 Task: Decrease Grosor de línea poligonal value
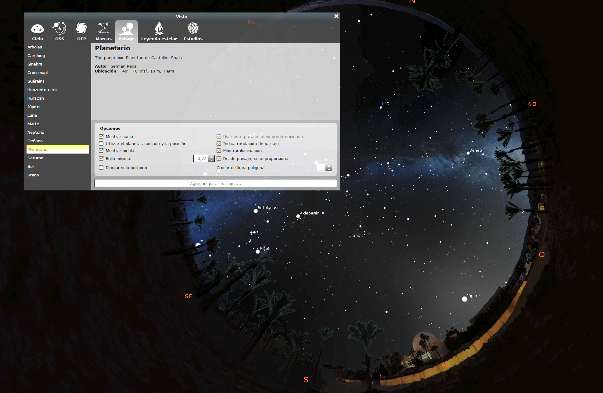pyautogui.click(x=329, y=169)
